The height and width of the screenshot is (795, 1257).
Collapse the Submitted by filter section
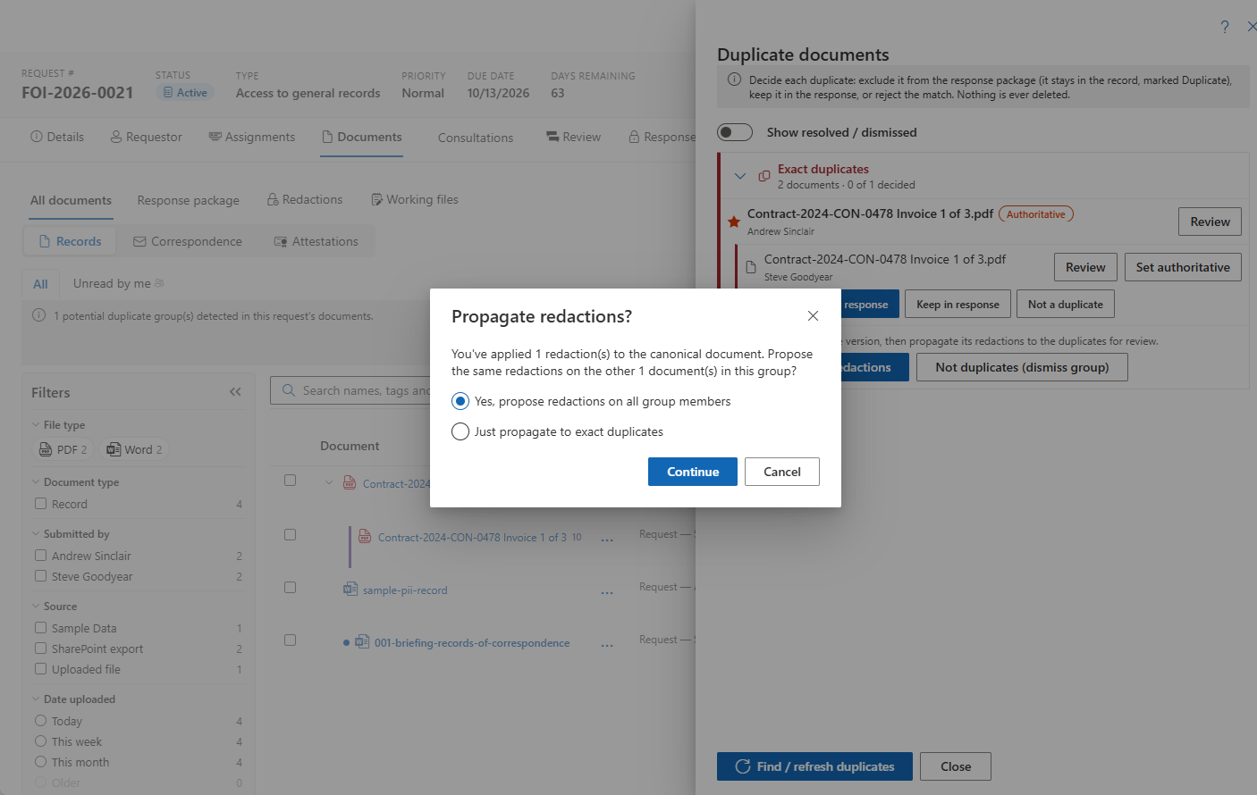[36, 534]
